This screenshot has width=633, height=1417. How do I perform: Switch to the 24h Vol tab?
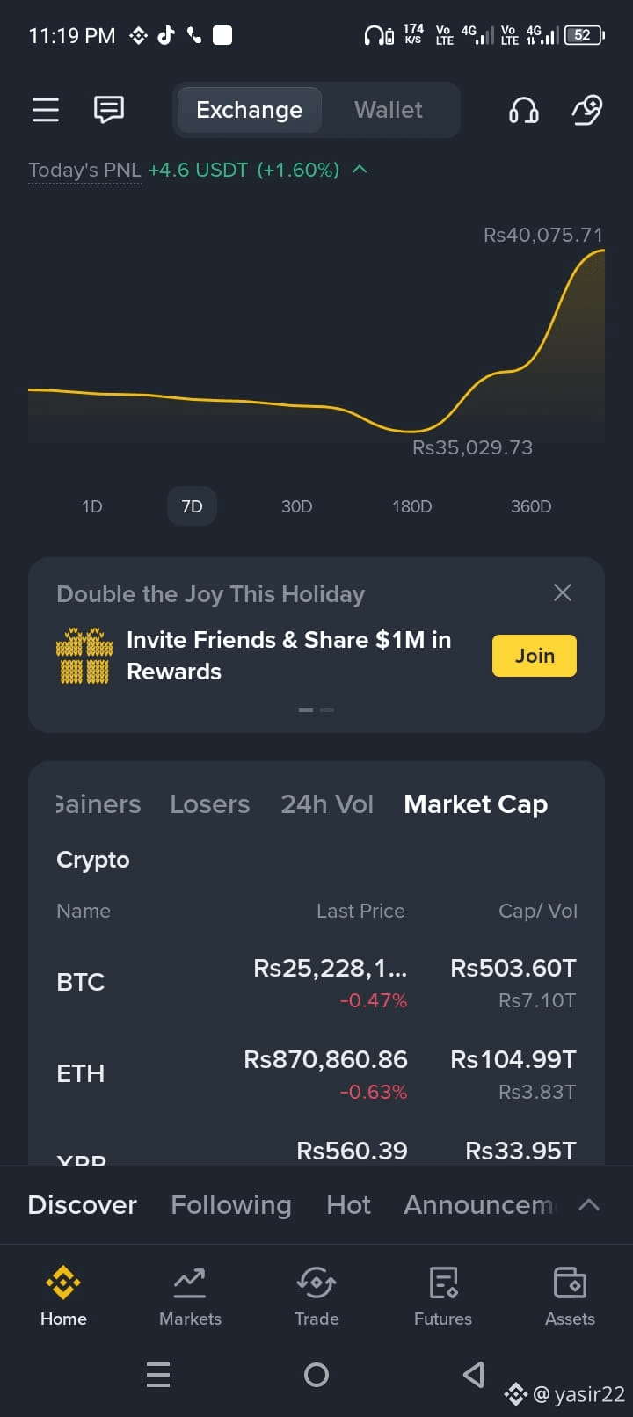click(327, 804)
